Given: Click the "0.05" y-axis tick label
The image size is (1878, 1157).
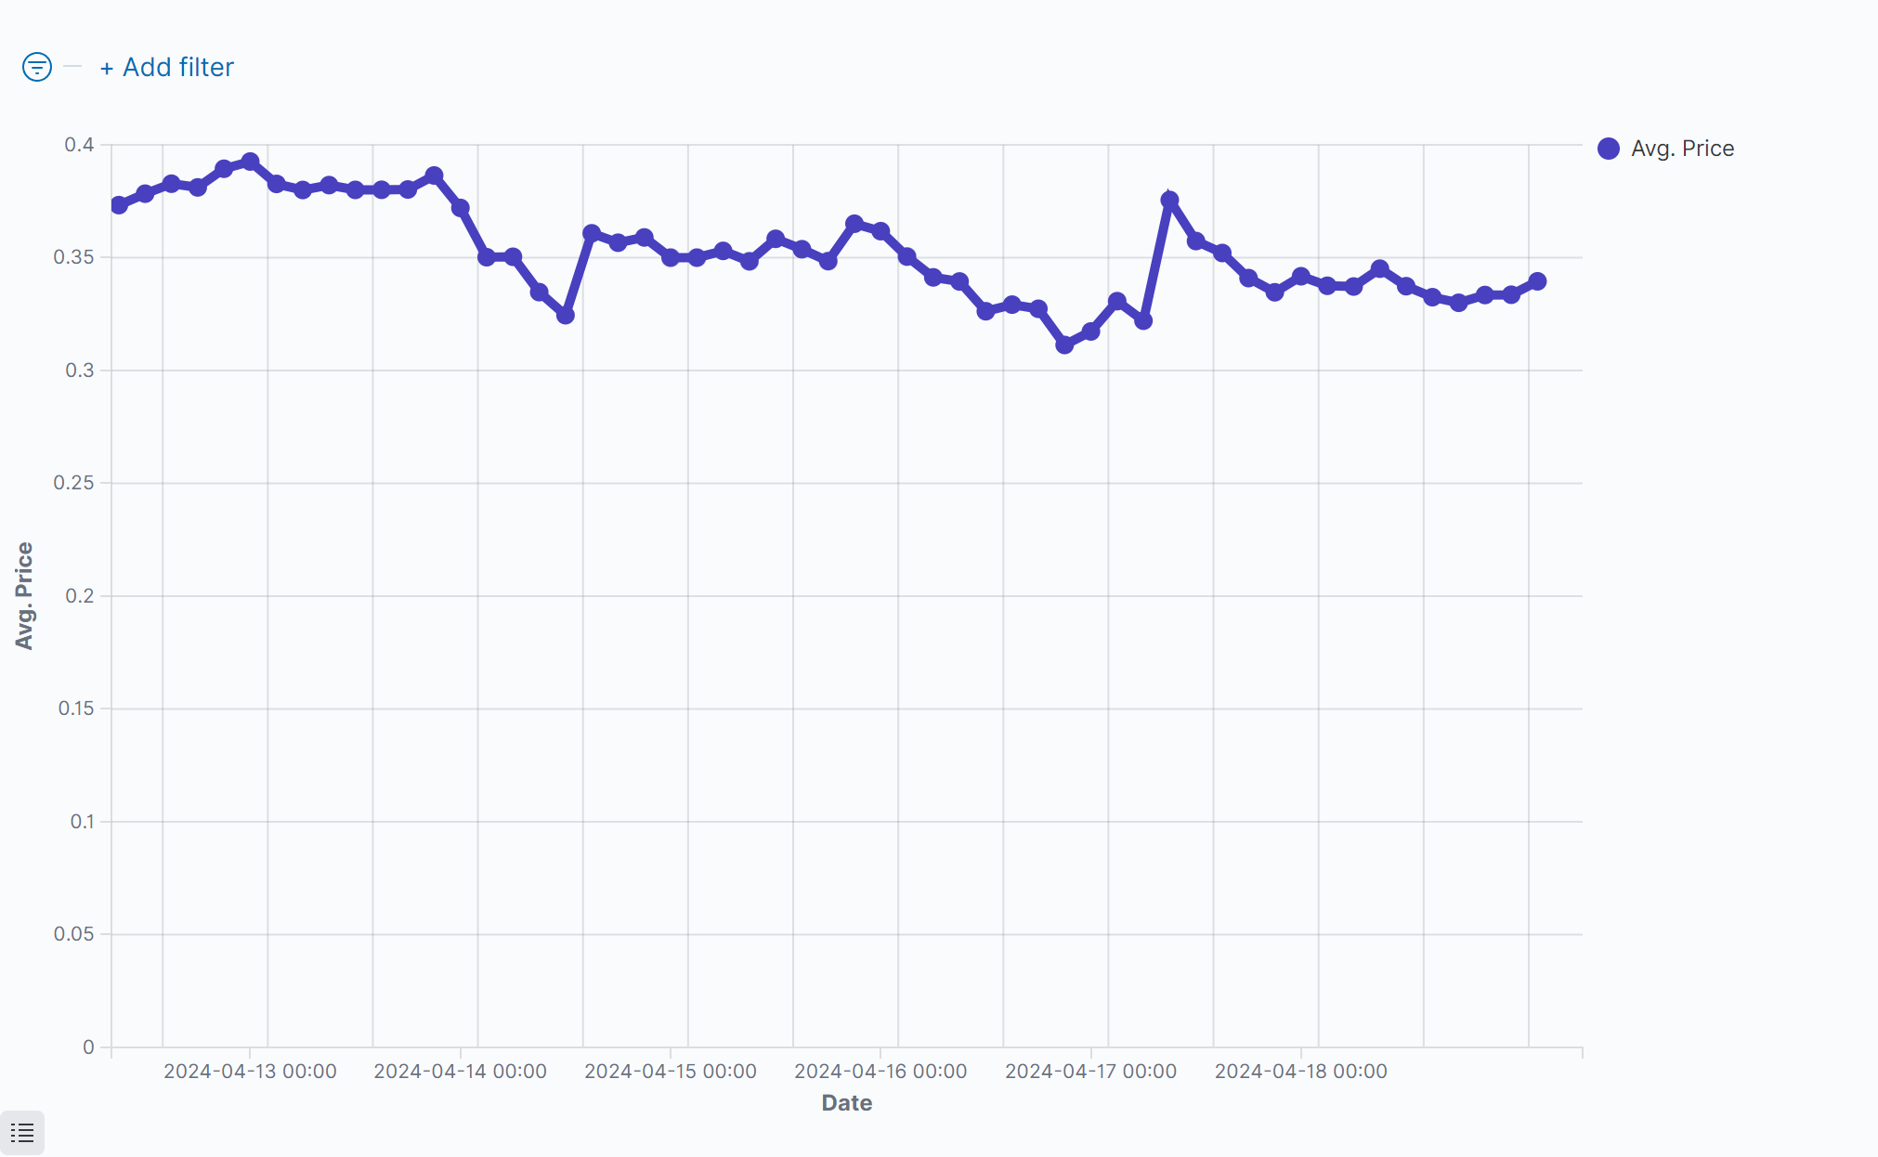Looking at the screenshot, I should tap(74, 934).
